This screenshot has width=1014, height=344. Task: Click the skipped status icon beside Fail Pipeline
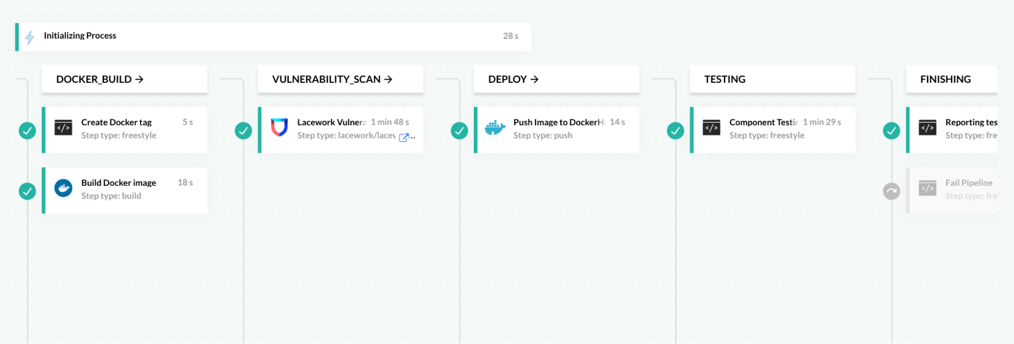coord(891,191)
